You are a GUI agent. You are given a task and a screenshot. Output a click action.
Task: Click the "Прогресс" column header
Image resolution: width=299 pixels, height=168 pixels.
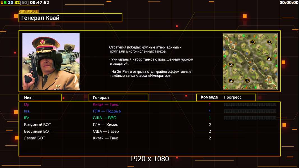click(233, 97)
